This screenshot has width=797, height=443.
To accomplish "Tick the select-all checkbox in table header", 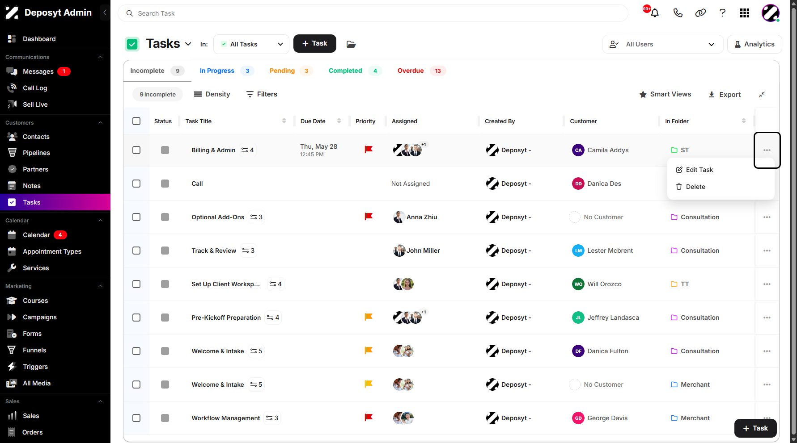I will (136, 121).
